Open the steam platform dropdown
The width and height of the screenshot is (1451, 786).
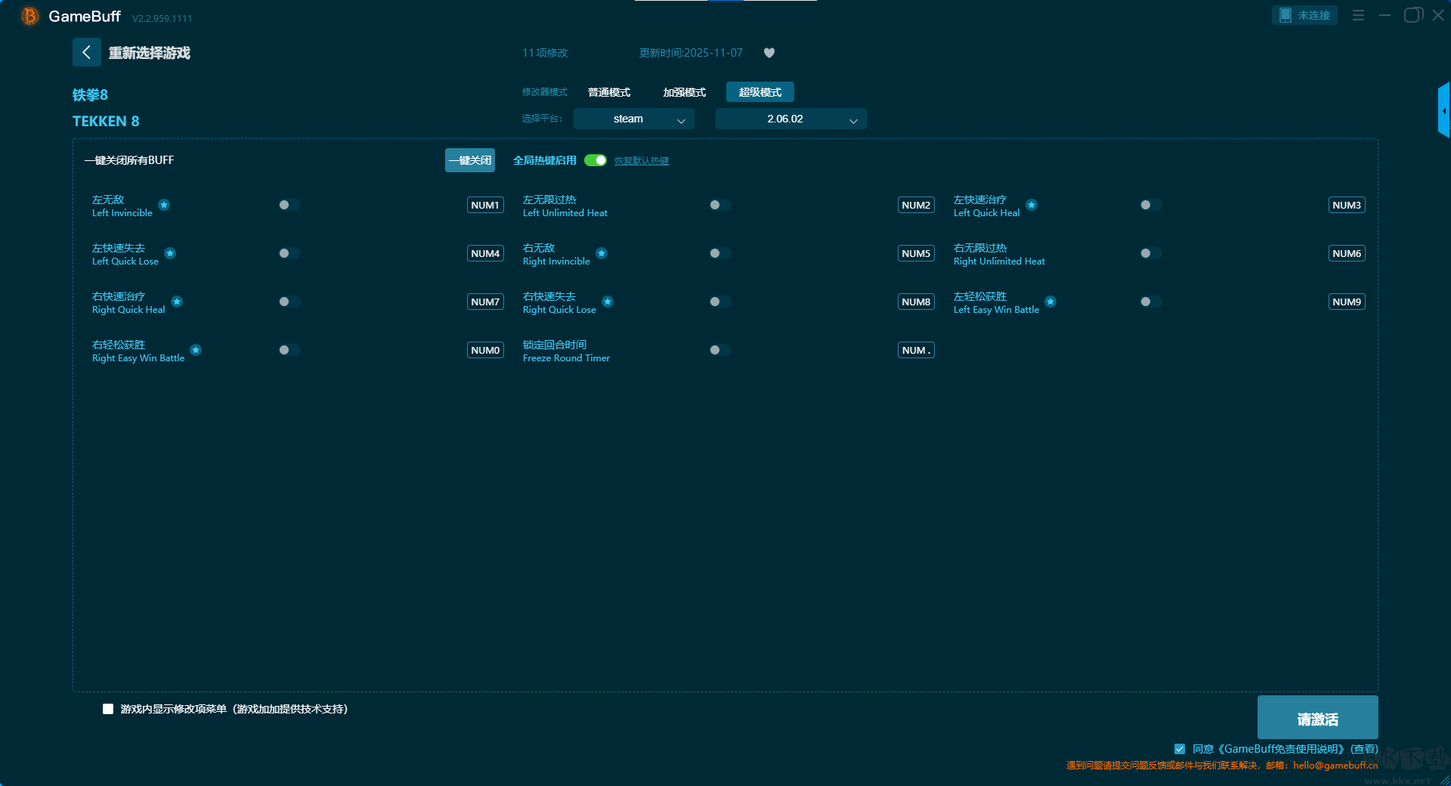coord(633,119)
